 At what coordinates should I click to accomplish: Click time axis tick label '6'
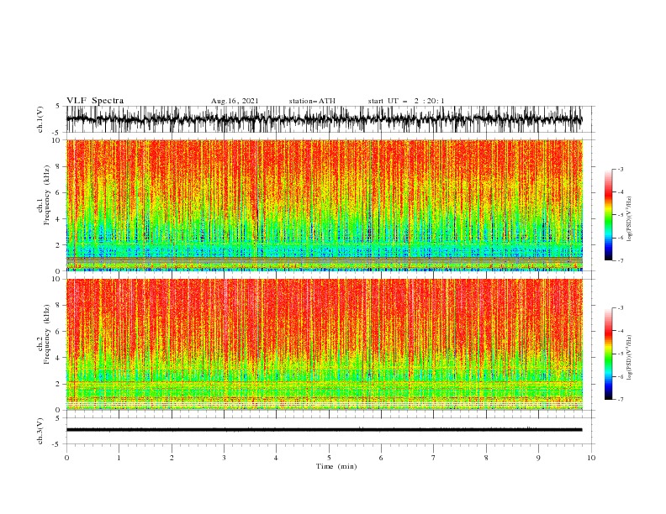tap(381, 458)
